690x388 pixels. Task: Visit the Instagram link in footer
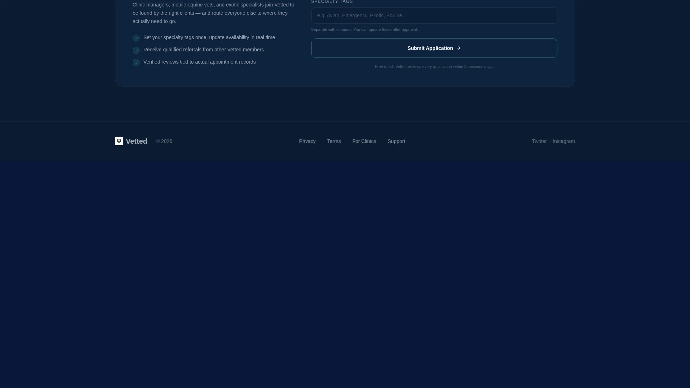563,141
